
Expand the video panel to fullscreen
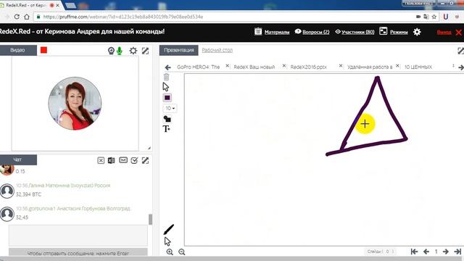(145, 51)
